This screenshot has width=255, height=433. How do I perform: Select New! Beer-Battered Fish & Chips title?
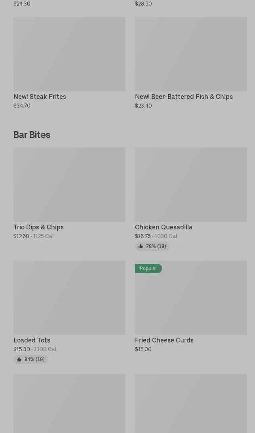184,96
